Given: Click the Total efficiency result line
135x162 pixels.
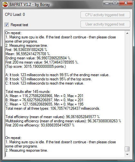Looking at the screenshot, I should [x=53, y=117].
